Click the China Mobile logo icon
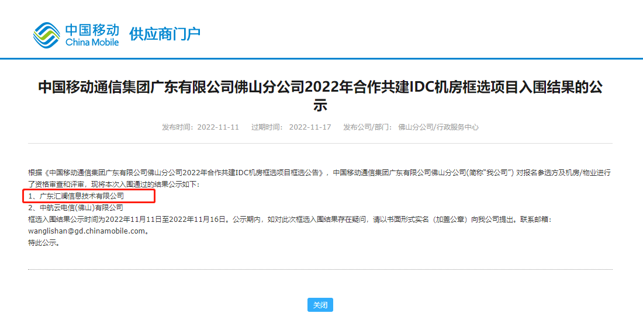 point(47,35)
